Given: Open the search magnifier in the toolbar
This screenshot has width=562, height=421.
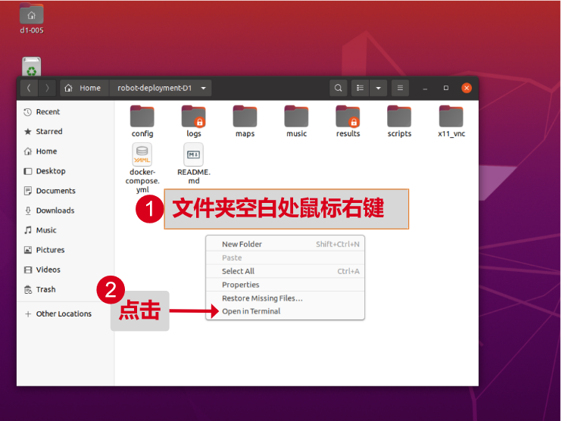Looking at the screenshot, I should point(338,88).
